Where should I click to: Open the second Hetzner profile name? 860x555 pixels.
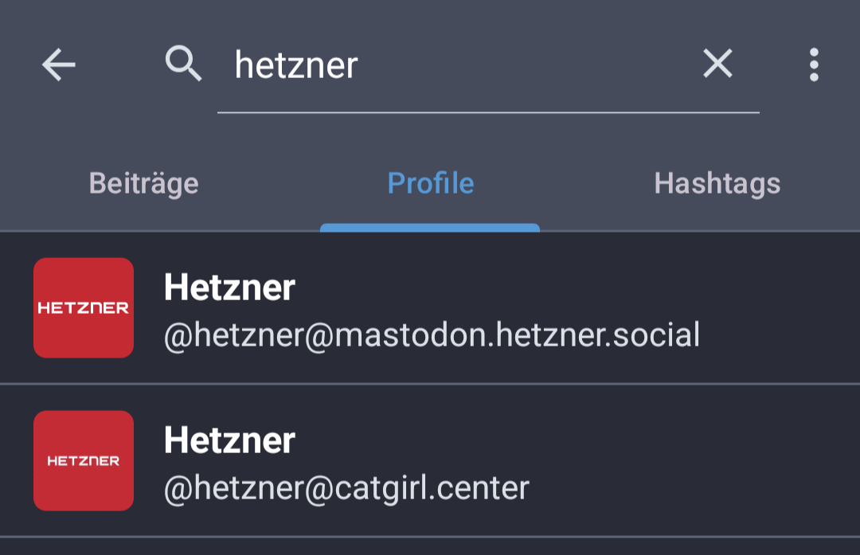pyautogui.click(x=229, y=440)
